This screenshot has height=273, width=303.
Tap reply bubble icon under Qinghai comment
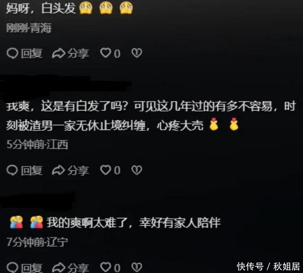12,53
